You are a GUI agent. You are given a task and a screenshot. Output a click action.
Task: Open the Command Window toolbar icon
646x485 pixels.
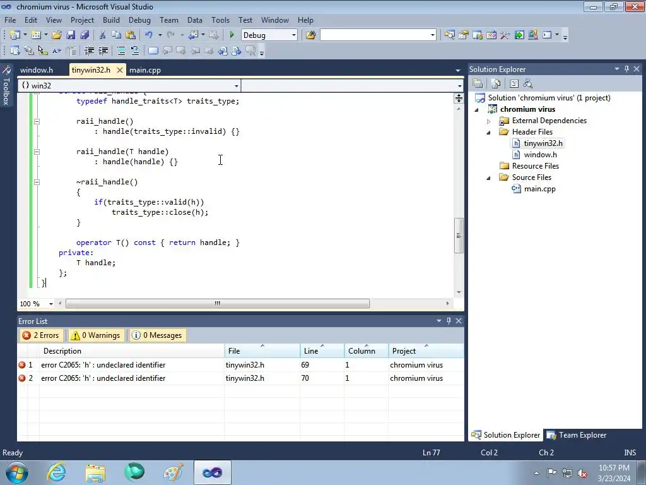pyautogui.click(x=547, y=35)
